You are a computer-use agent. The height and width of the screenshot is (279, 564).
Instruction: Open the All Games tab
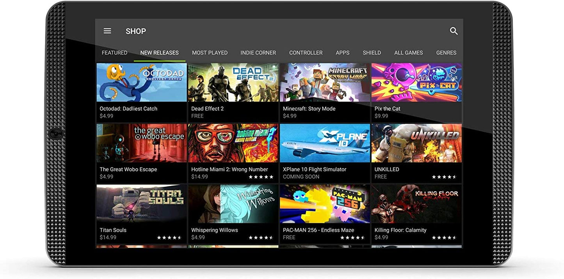point(408,53)
